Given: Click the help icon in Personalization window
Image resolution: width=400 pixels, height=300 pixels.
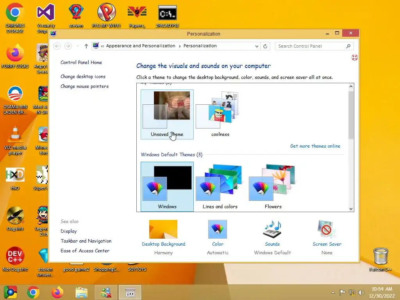Looking at the screenshot, I should [354, 57].
